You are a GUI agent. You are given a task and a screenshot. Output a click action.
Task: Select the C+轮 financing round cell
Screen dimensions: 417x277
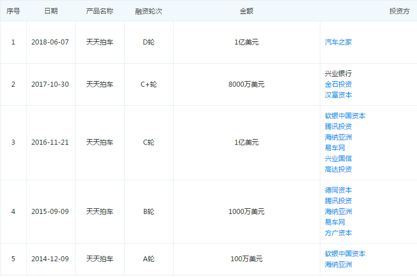148,84
